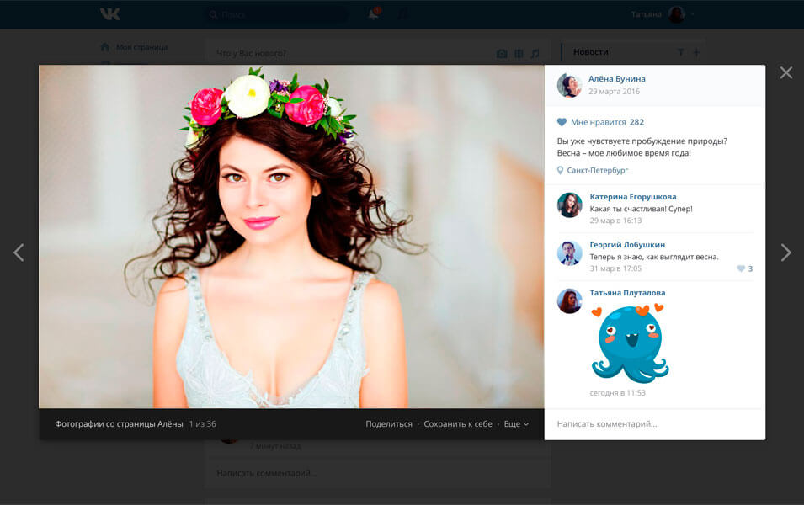Click the blue octopus sticker

pos(630,343)
